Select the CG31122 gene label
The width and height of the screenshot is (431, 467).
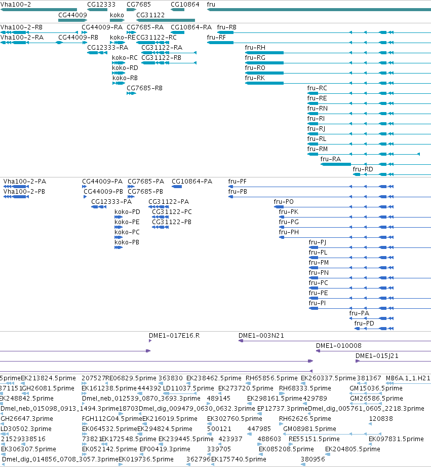click(x=150, y=15)
